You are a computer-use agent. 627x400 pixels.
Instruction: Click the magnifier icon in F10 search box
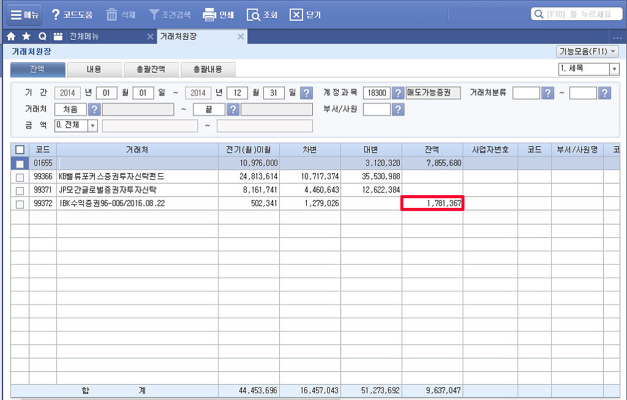coord(539,14)
